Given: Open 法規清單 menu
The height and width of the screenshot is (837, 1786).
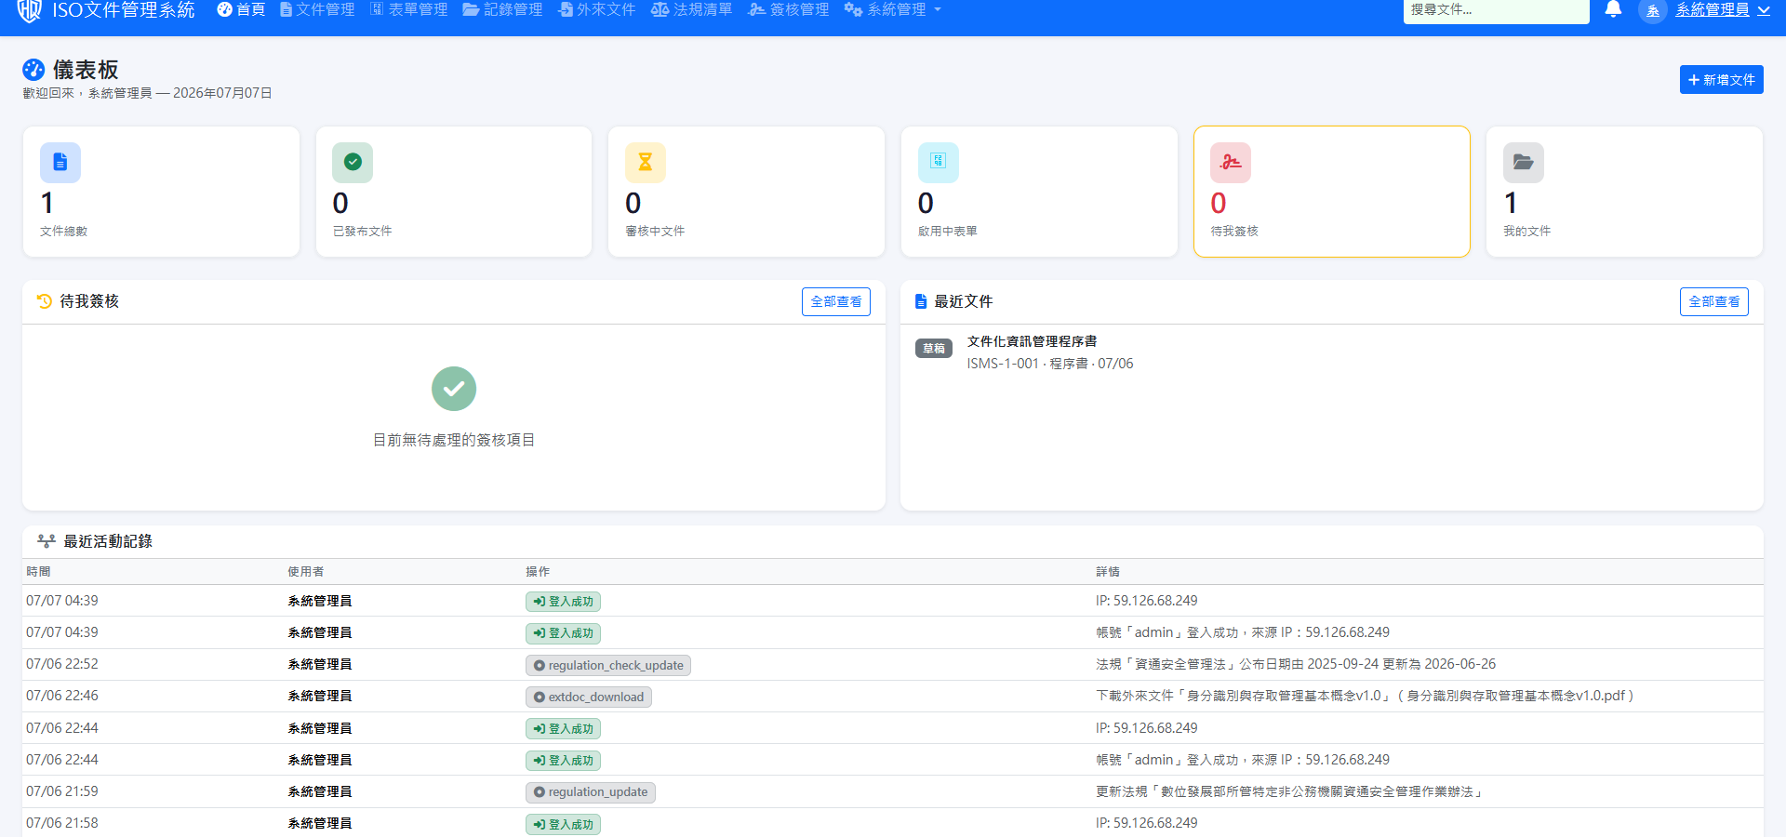Looking at the screenshot, I should click(691, 9).
